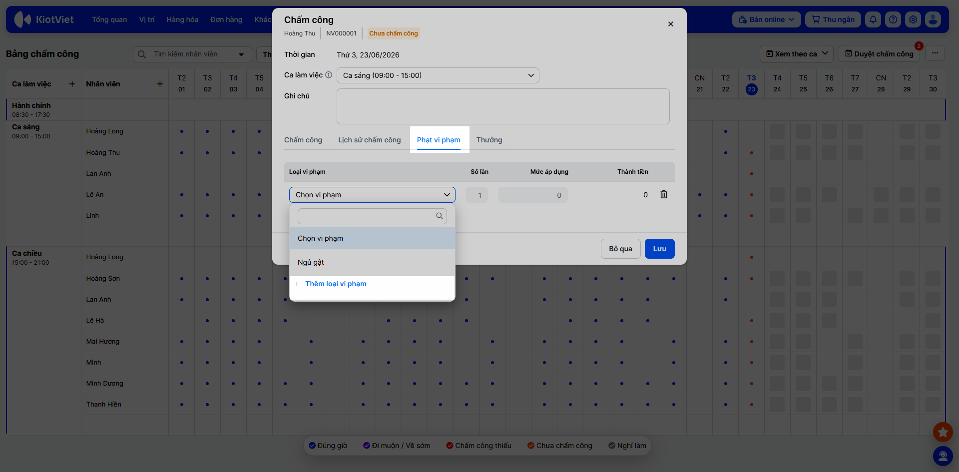Select the Chọn vi phạm list option

(x=372, y=238)
